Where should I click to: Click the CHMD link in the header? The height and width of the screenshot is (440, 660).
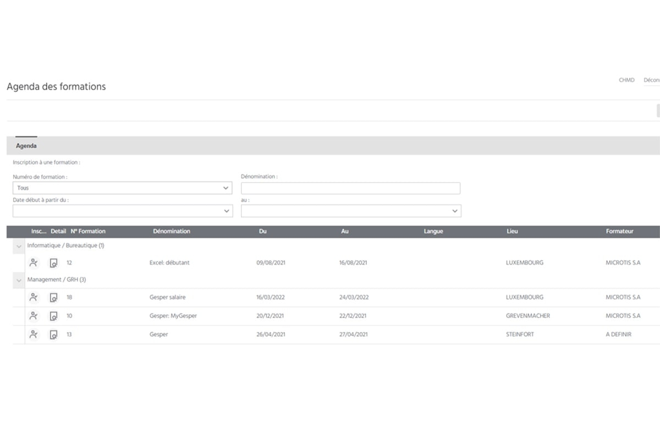tap(626, 80)
